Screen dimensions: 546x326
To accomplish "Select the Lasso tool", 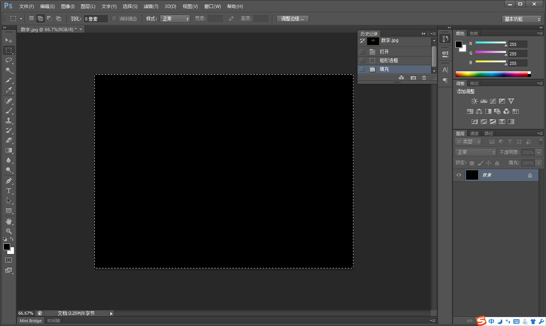I will pyautogui.click(x=9, y=60).
